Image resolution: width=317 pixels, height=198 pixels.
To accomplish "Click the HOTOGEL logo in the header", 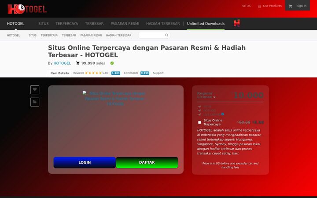I will (x=27, y=9).
